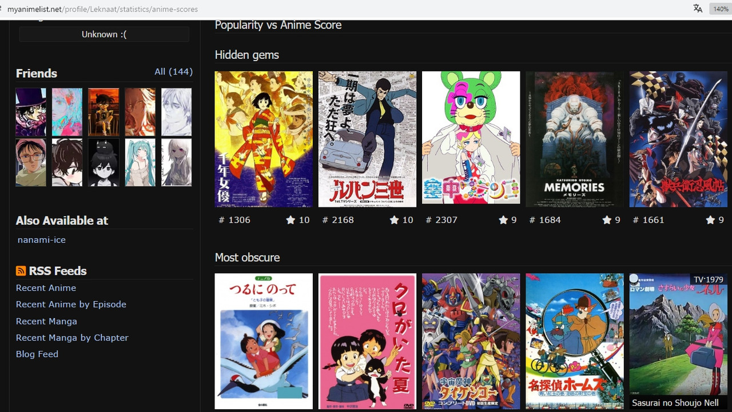Image resolution: width=732 pixels, height=412 pixels.
Task: Open the Millennium Actress kimono poster
Action: coord(264,139)
